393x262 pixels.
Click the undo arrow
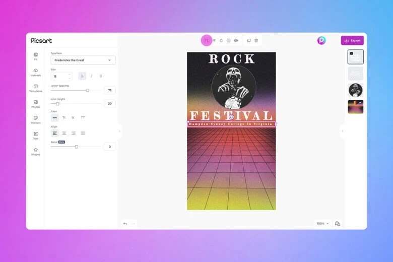point(125,223)
